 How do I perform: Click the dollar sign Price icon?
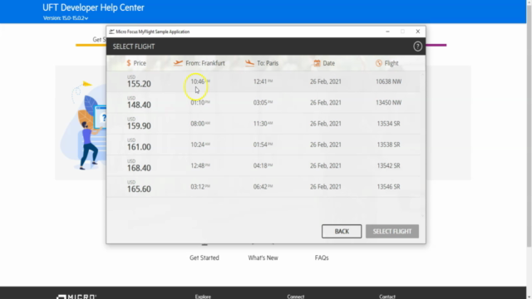point(129,63)
